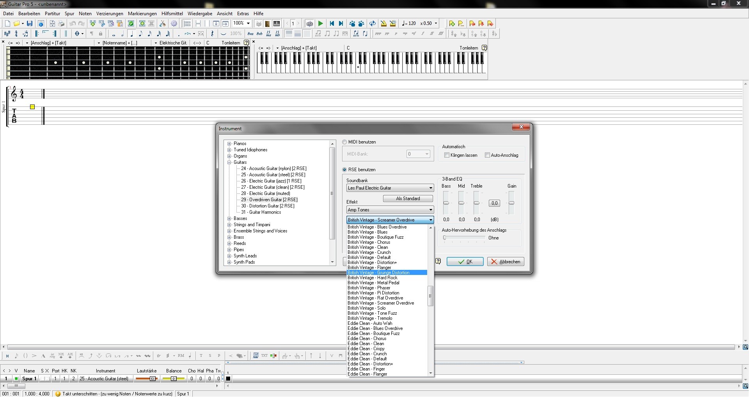Click the go to first bar icon
The image size is (749, 397).
click(332, 24)
